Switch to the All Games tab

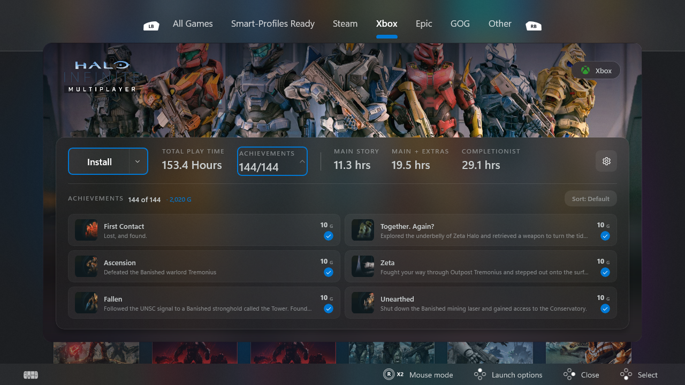point(193,24)
